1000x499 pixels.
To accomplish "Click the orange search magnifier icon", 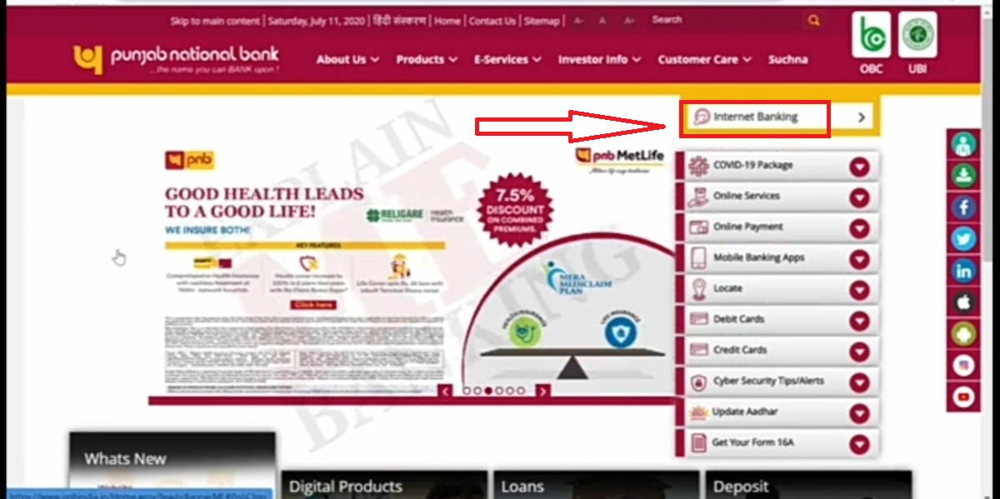I will [814, 21].
